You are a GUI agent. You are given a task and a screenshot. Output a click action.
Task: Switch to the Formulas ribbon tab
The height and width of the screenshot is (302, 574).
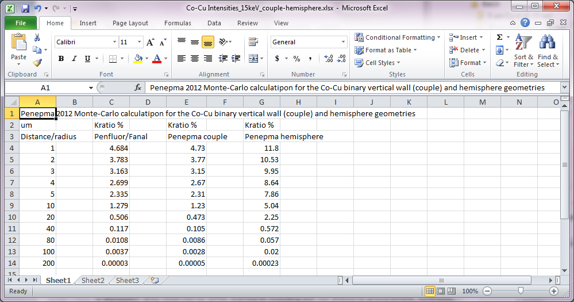tap(178, 23)
